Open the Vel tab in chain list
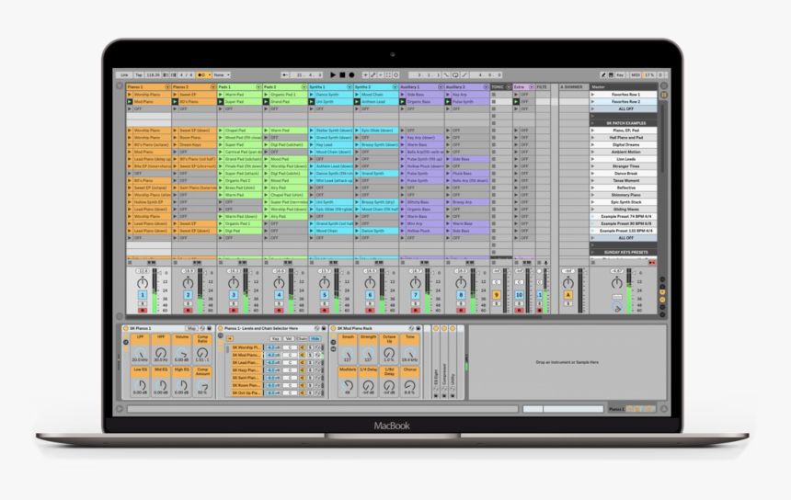791x500 pixels. [x=289, y=339]
